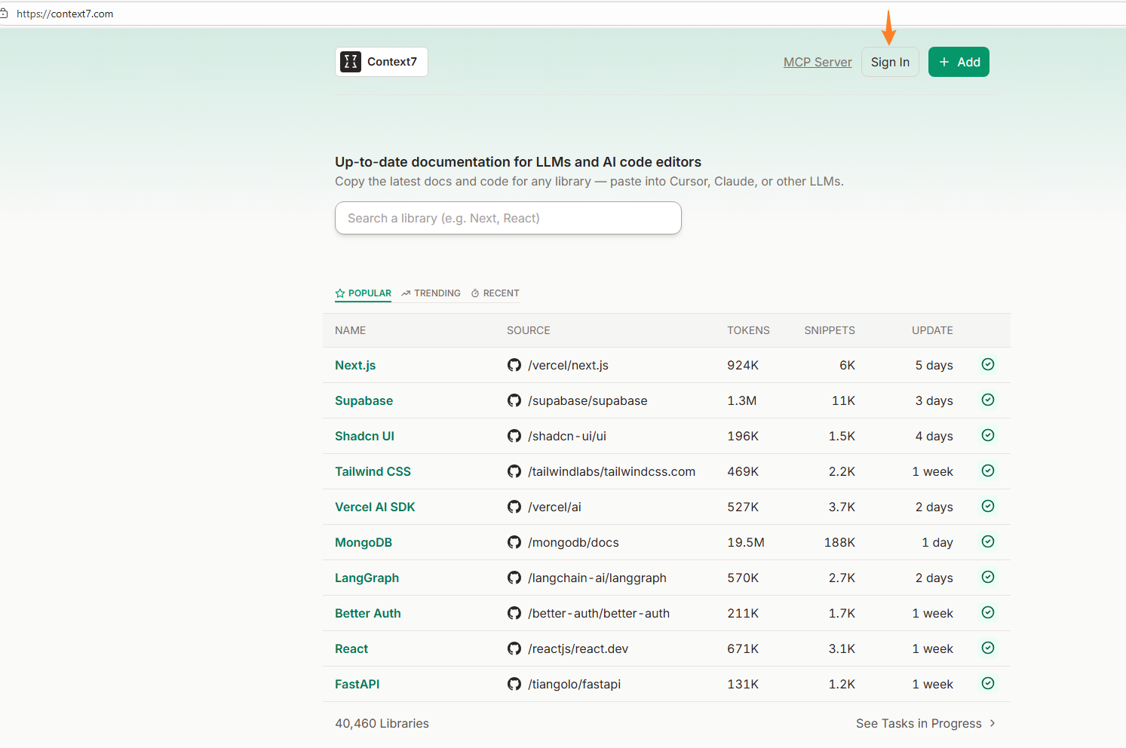1126x748 pixels.
Task: Open the Shadcn UI library link
Action: tap(364, 436)
